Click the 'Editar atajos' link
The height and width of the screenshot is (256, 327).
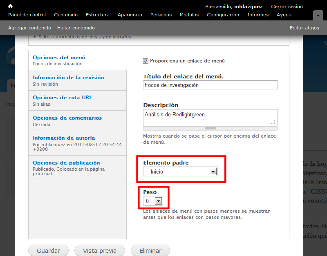pos(305,28)
